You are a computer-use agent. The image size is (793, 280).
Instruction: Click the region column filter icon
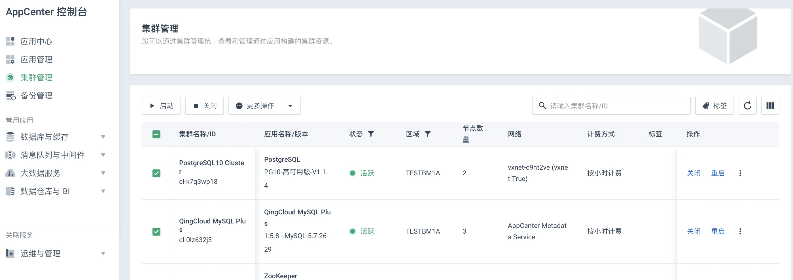pyautogui.click(x=428, y=134)
